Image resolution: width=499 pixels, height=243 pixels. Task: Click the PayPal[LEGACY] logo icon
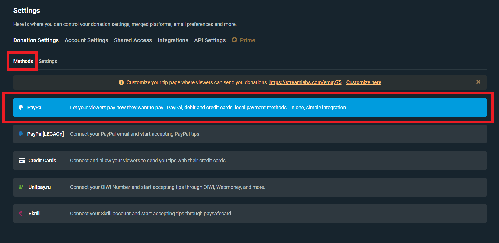click(x=21, y=134)
